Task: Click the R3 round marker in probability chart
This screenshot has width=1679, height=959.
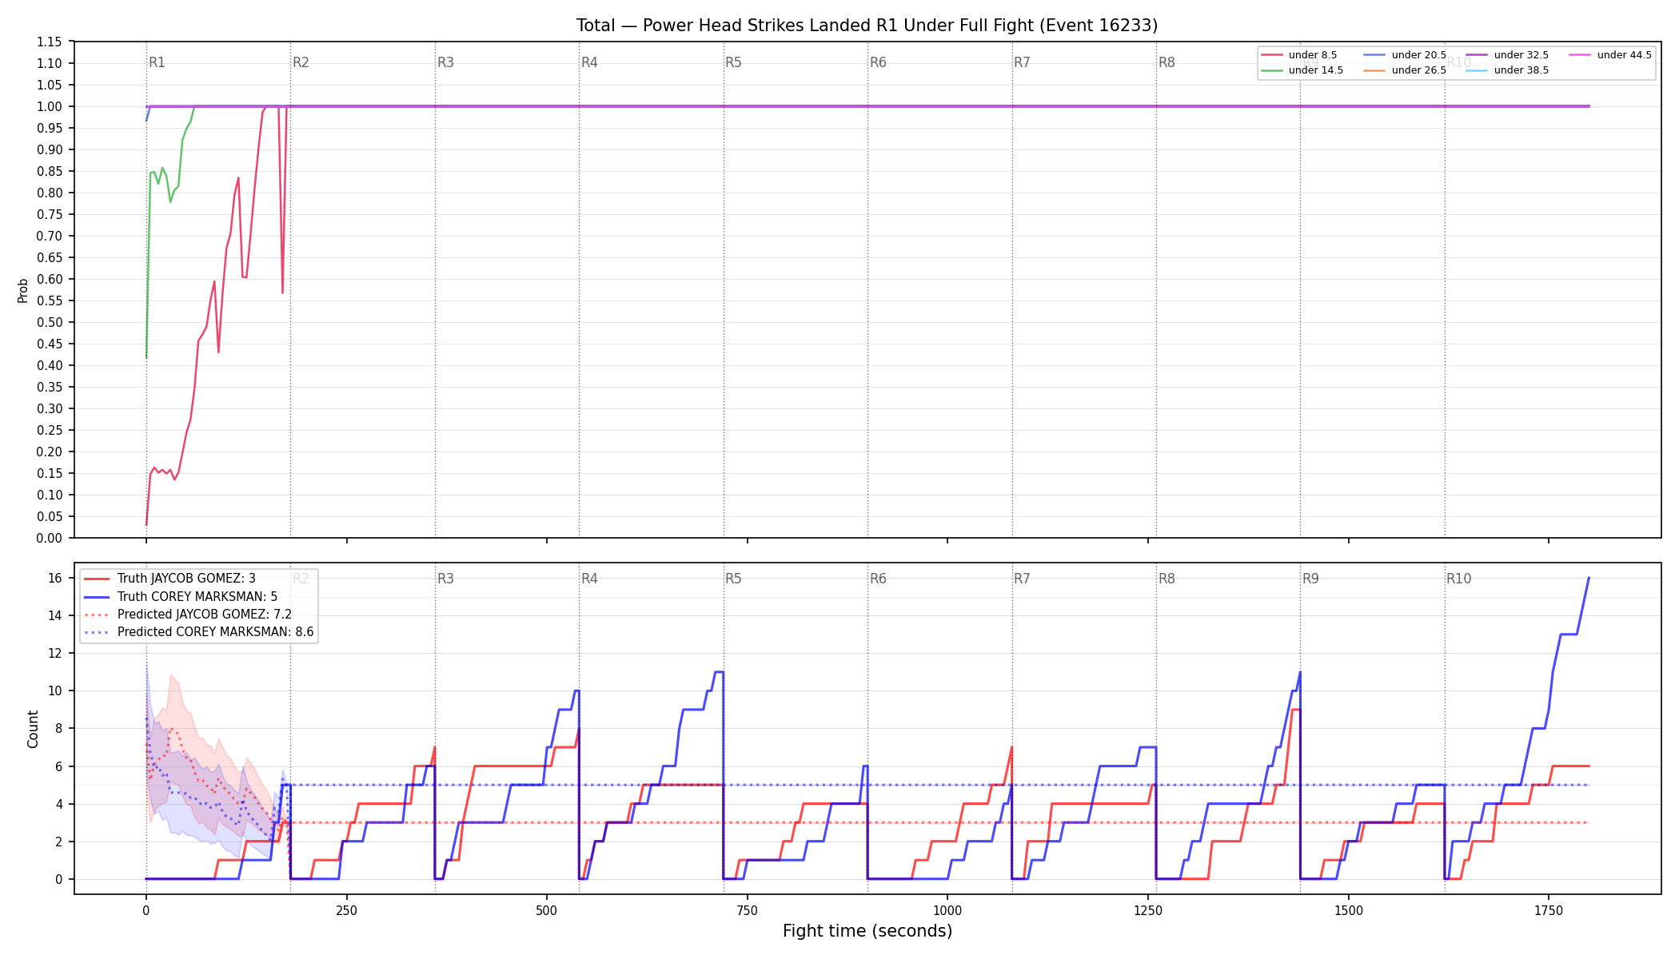Action: (x=445, y=62)
